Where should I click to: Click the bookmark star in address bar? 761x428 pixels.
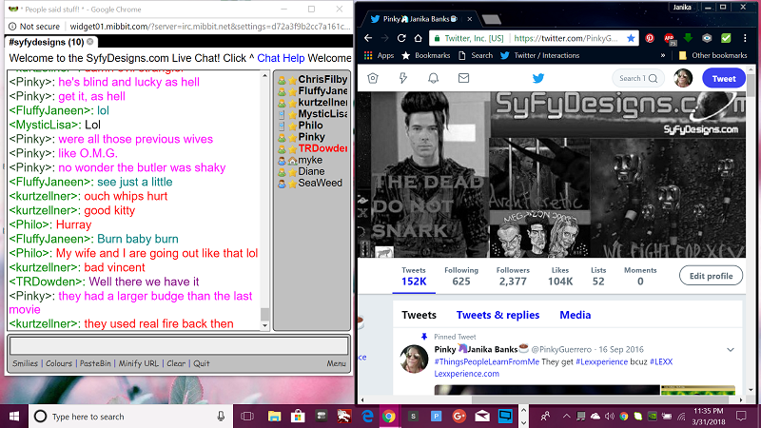(631, 38)
